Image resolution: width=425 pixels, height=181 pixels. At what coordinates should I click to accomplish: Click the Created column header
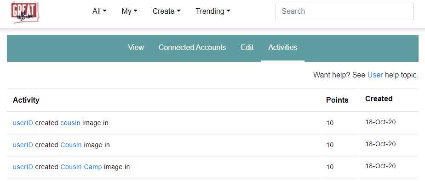[379, 99]
